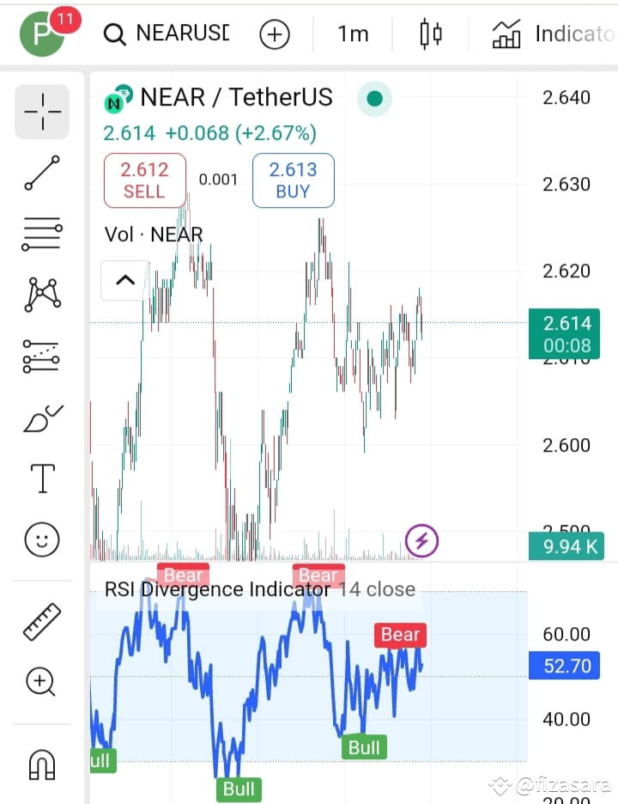Click the green market status dot
Screen dimensions: 618x804
click(x=374, y=99)
